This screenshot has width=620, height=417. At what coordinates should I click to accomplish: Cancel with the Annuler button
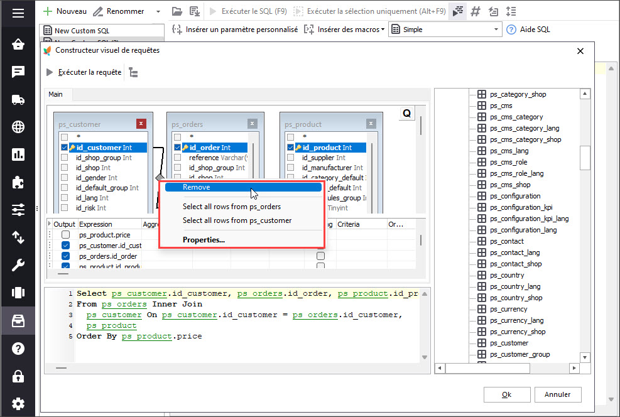tap(558, 394)
